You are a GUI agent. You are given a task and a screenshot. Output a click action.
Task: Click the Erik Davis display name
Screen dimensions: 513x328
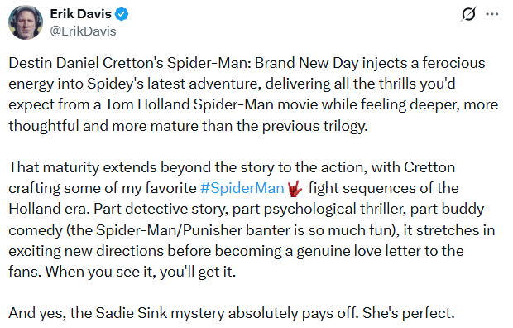click(x=80, y=14)
